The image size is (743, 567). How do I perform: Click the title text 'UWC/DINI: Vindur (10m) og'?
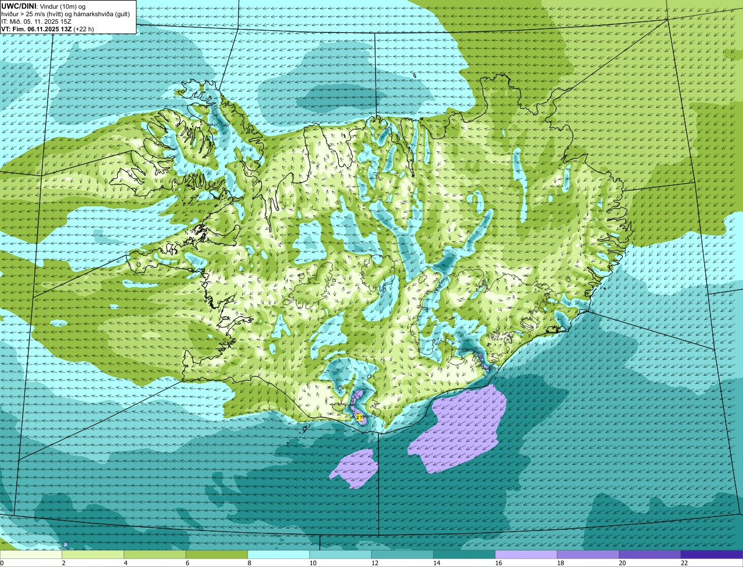point(44,6)
